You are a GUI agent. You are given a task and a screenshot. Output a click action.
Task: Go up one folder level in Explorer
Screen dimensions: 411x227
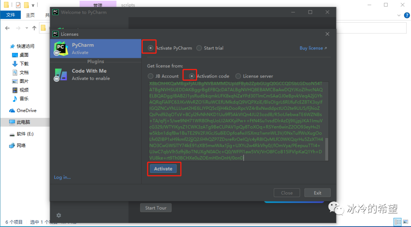click(x=34, y=28)
